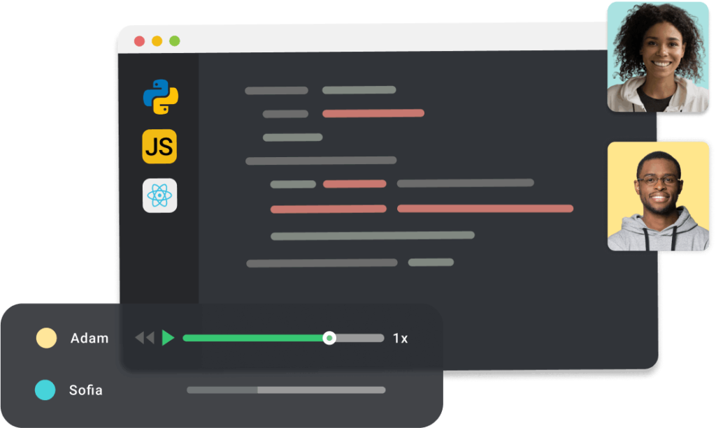Click the green window control dot

[173, 41]
